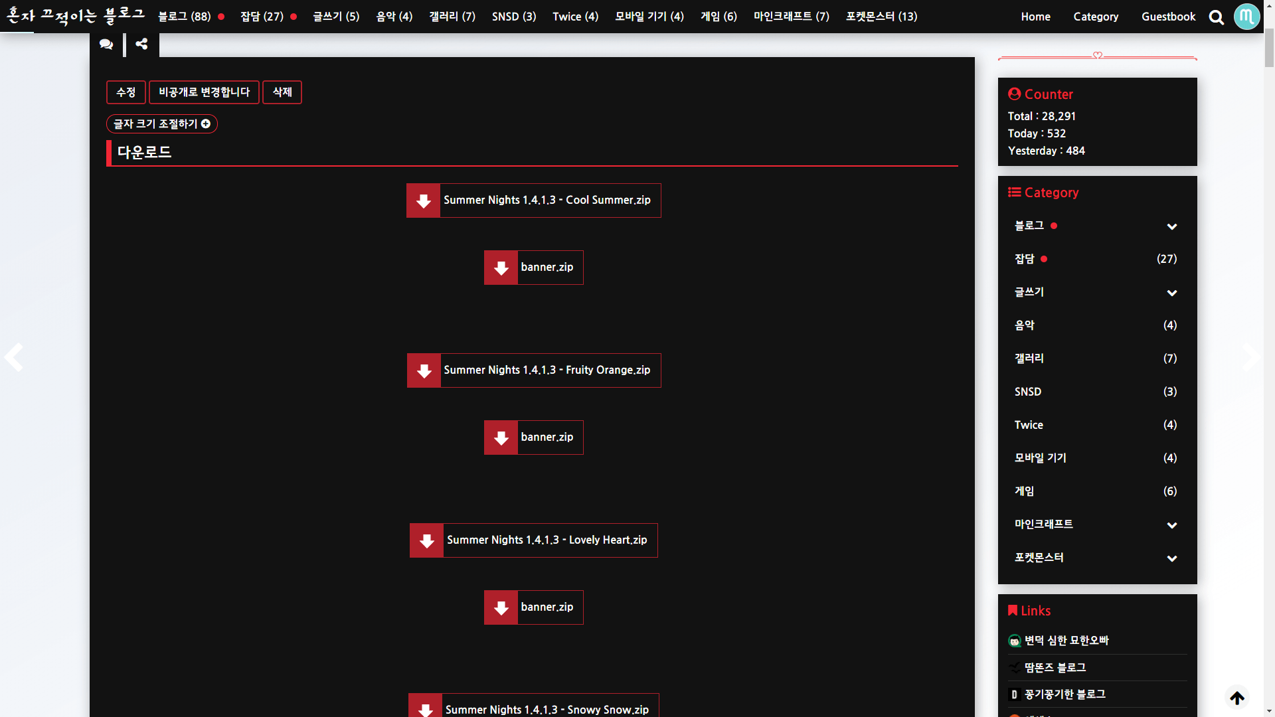
Task: Click the share icon
Action: click(141, 44)
